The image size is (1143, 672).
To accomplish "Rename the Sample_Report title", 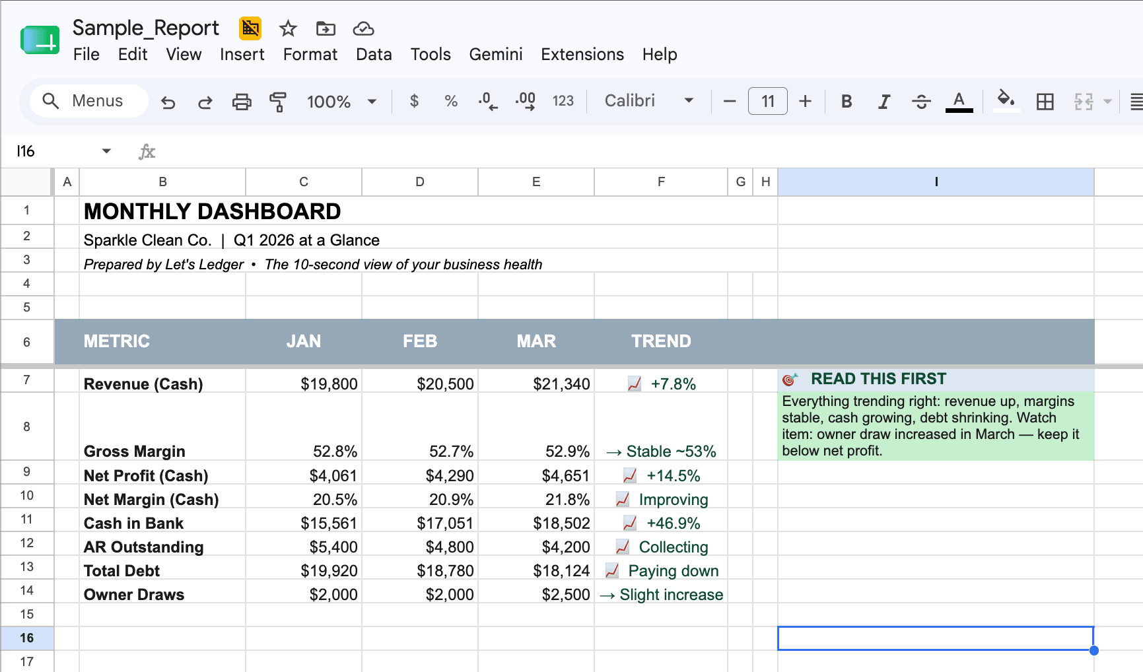I will click(x=145, y=28).
